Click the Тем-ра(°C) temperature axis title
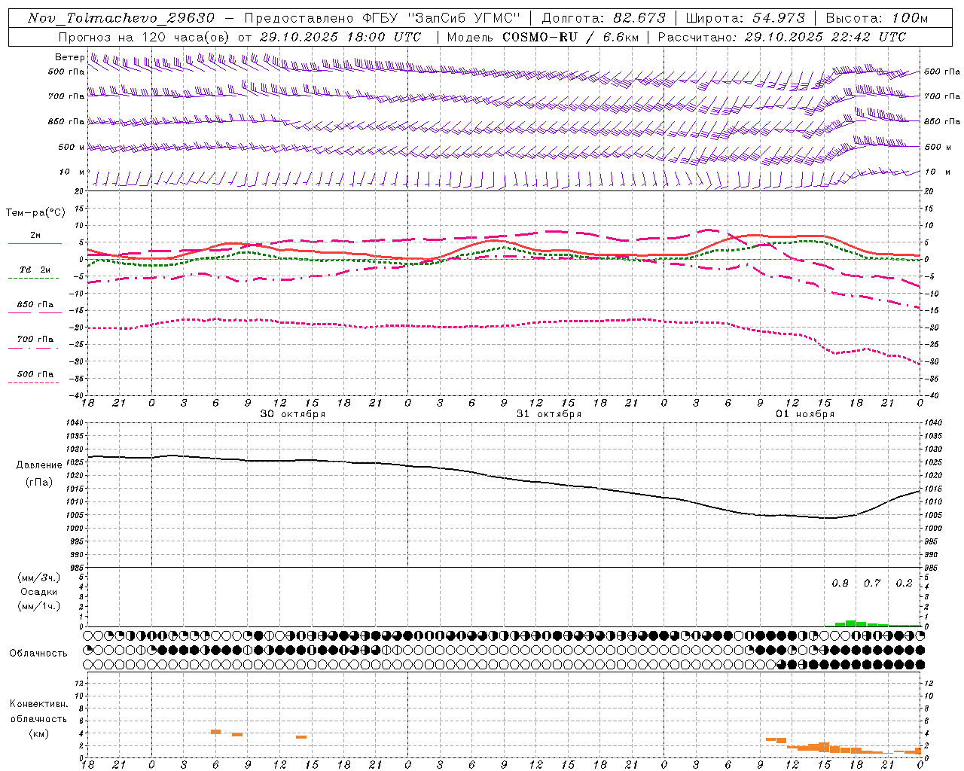Viewport: 964px width, 771px height. click(x=35, y=213)
